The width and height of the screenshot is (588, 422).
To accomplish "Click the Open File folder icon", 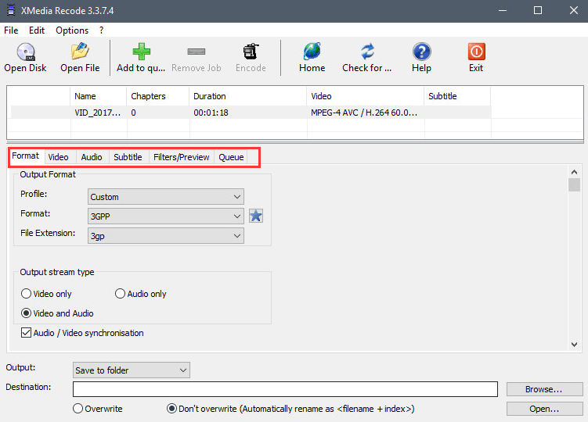I will click(80, 52).
